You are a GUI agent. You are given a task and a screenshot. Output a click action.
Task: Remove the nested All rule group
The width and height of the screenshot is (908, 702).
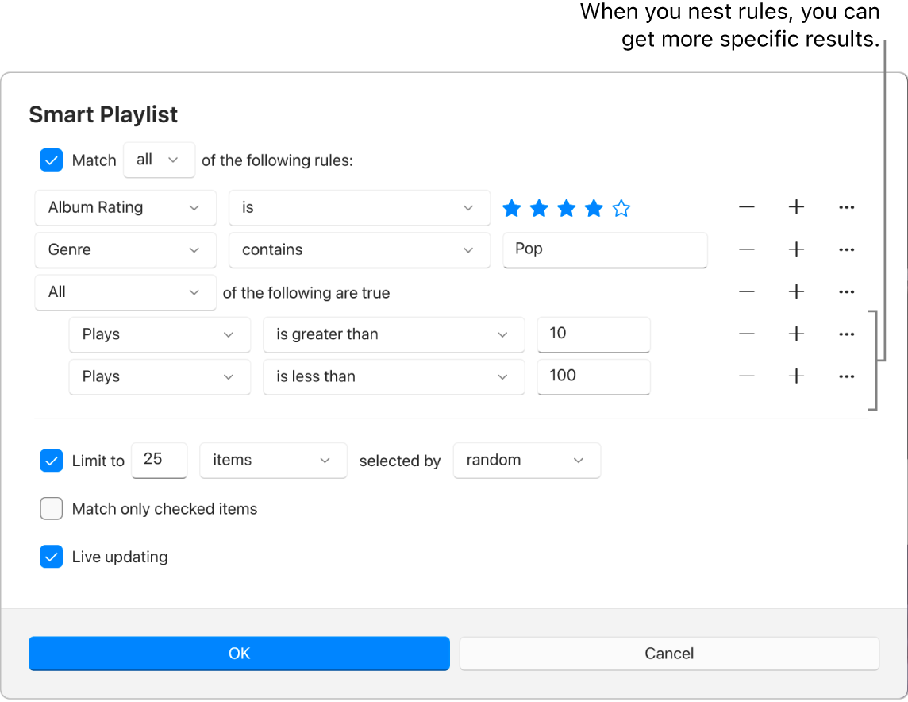(x=746, y=292)
